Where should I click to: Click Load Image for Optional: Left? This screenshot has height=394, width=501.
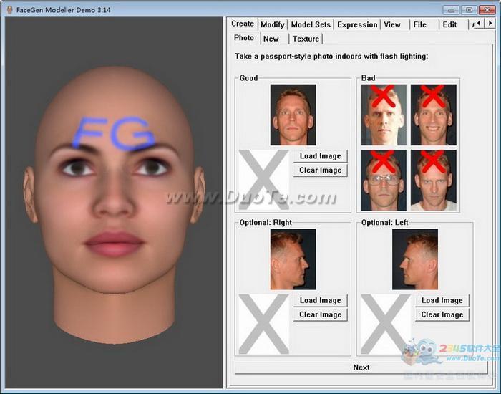point(442,300)
